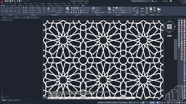Image resolution: width=186 pixels, height=104 pixels.
Task: Click the white object color swatch
Action: pyautogui.click(x=117, y=8)
